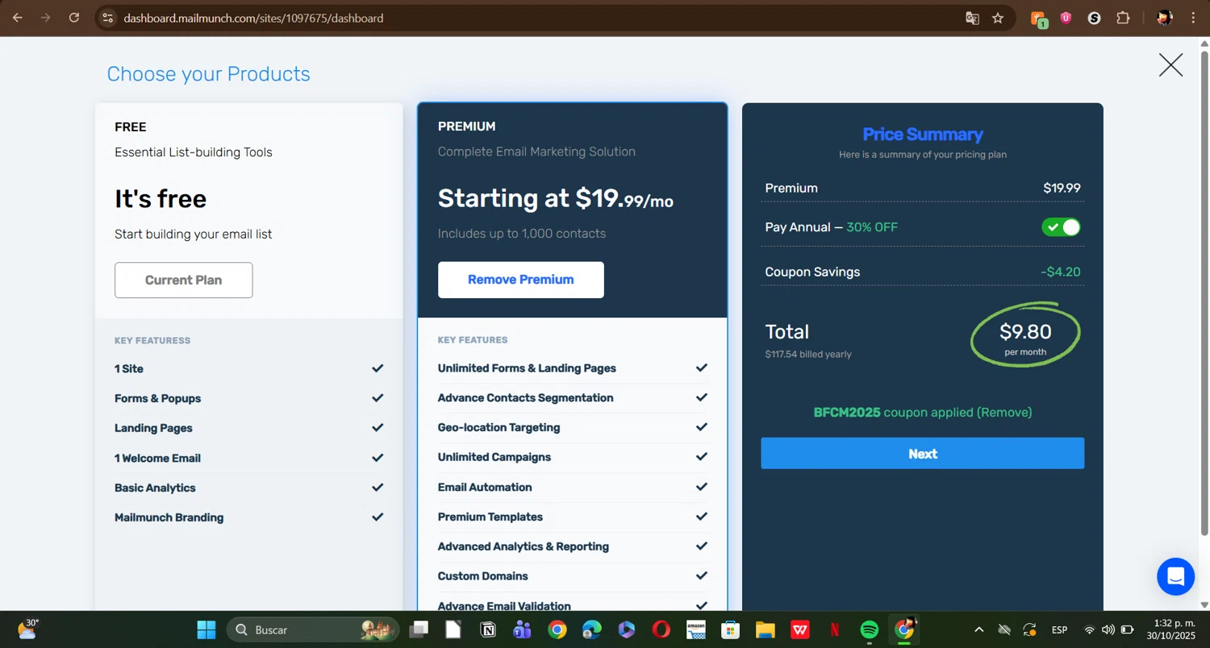
Task: Open the Chrome profile avatar
Action: click(1164, 18)
